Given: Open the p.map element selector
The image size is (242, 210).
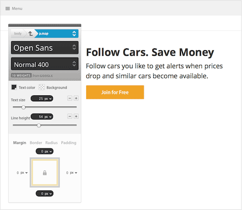Looking at the screenshot, I should [57, 33].
